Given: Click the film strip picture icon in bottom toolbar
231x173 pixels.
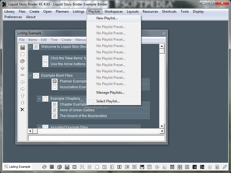Looking at the screenshot, I should click(202, 167).
